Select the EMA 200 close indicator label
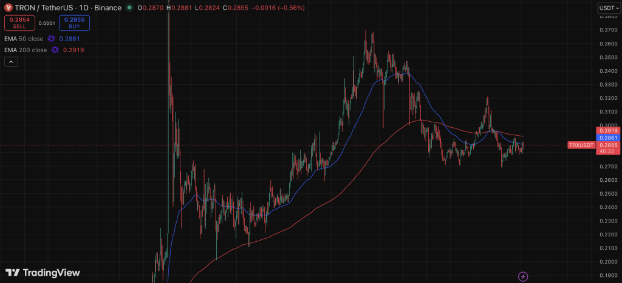Screen dimensions: 622x283 point(26,50)
